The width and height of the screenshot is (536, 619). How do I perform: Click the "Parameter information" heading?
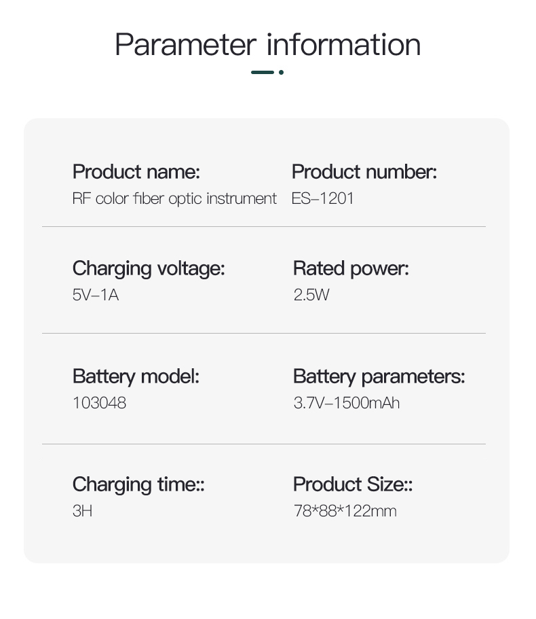[x=267, y=45]
